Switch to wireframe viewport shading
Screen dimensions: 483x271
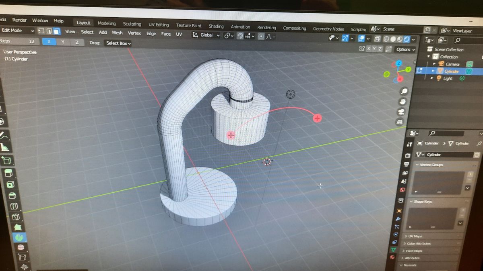pos(386,39)
